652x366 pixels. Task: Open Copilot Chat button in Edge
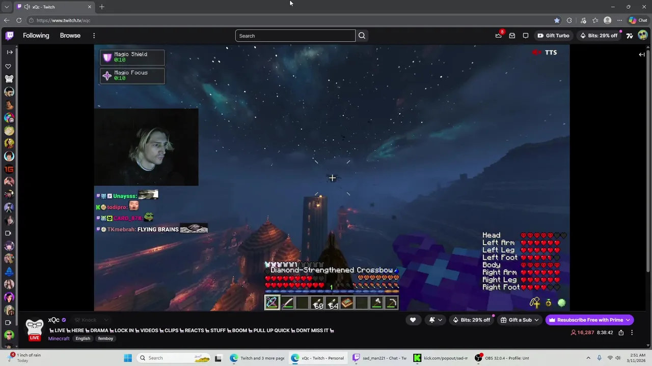[638, 20]
